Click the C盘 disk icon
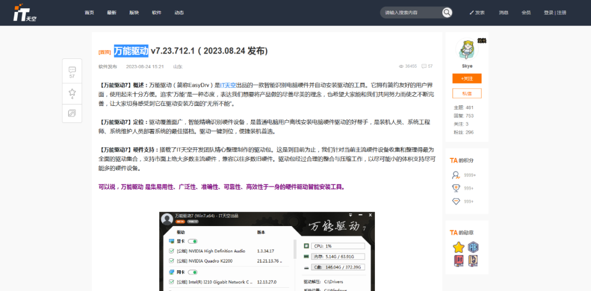Screen dimensions: 591x291 pos(306,268)
